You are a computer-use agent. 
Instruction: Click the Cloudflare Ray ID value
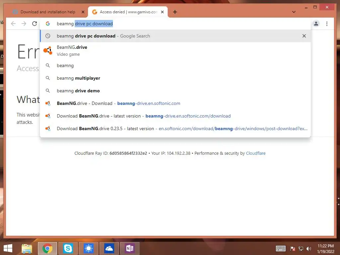pos(128,153)
